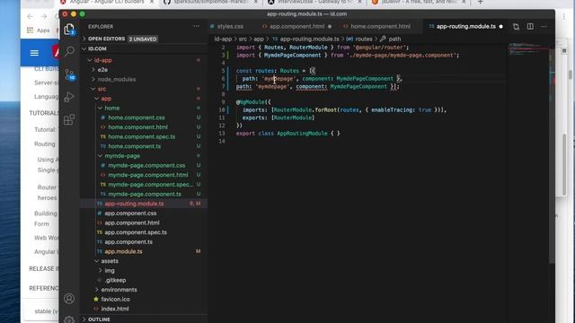Open index.html file
Image resolution: width=575 pixels, height=323 pixels.
point(115,309)
